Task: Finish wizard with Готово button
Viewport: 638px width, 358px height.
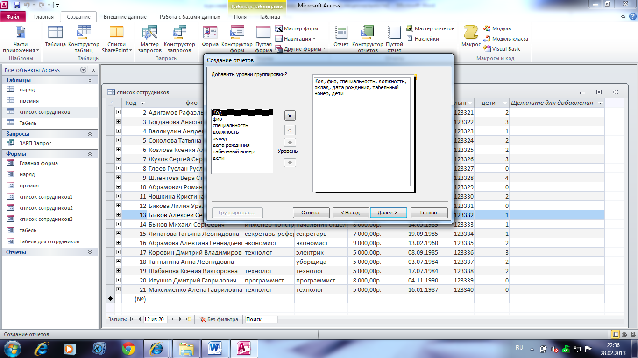Action: (429, 213)
